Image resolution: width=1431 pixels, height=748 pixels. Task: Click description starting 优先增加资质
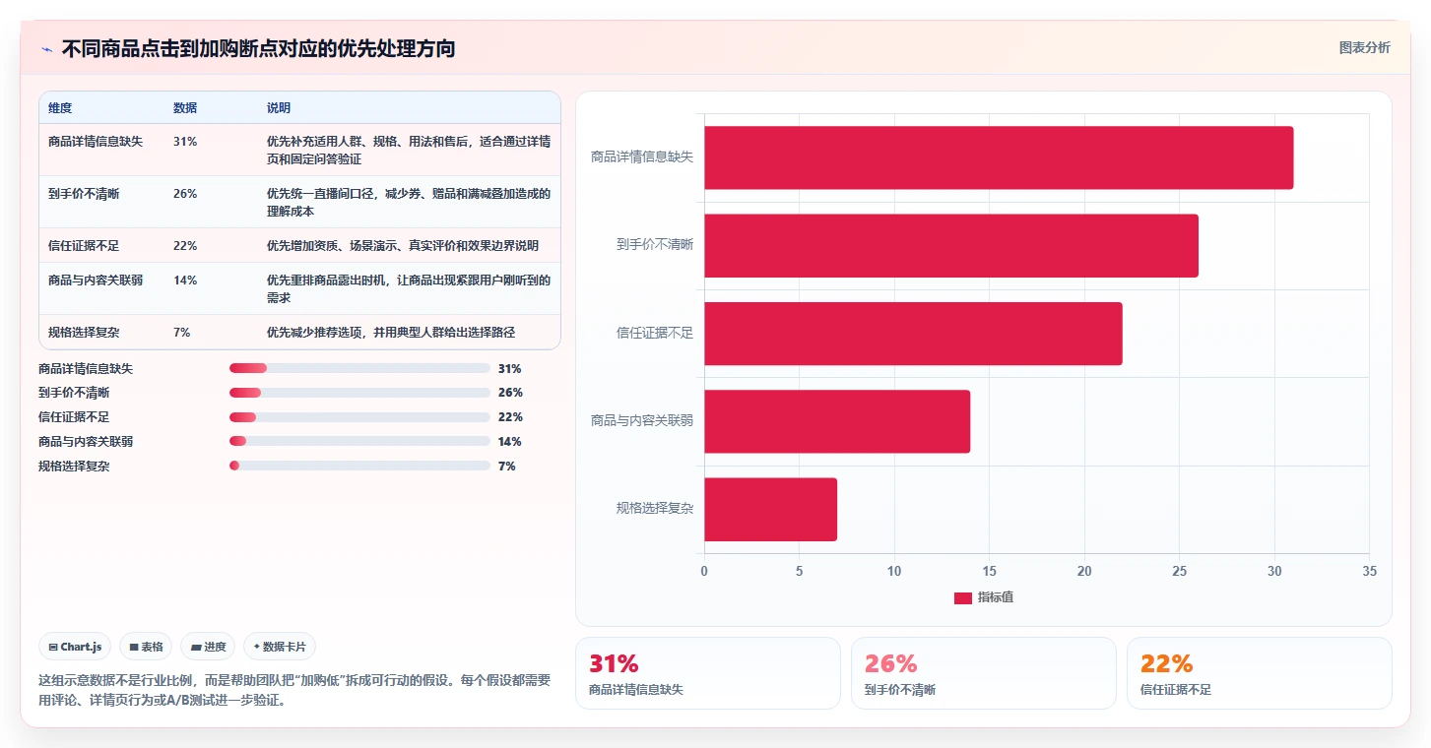pos(403,246)
